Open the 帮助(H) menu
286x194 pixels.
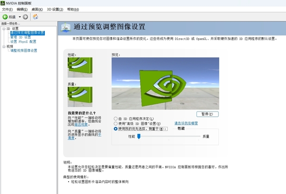click(x=73, y=10)
